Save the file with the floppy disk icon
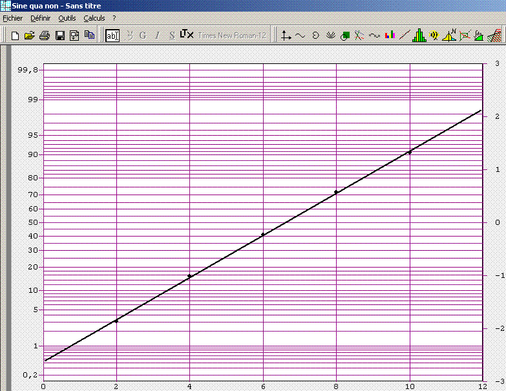This screenshot has width=506, height=391. point(59,36)
